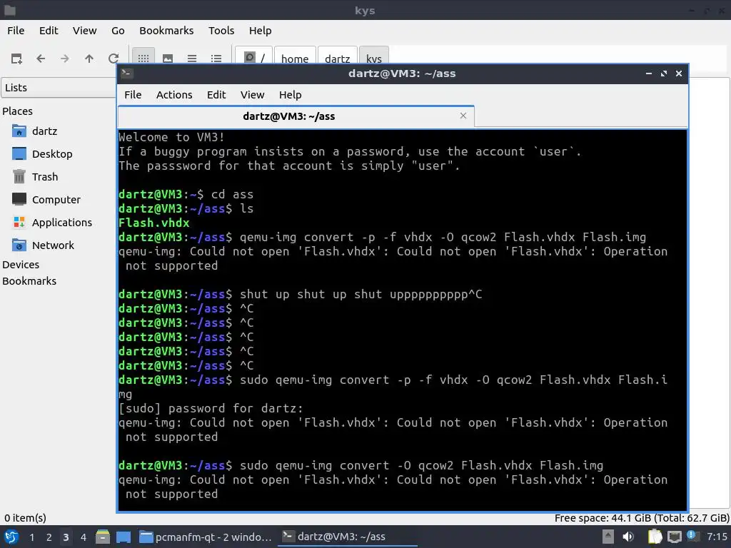This screenshot has width=731, height=548.
Task: Switch file manager to detailed list view
Action: pos(216,59)
